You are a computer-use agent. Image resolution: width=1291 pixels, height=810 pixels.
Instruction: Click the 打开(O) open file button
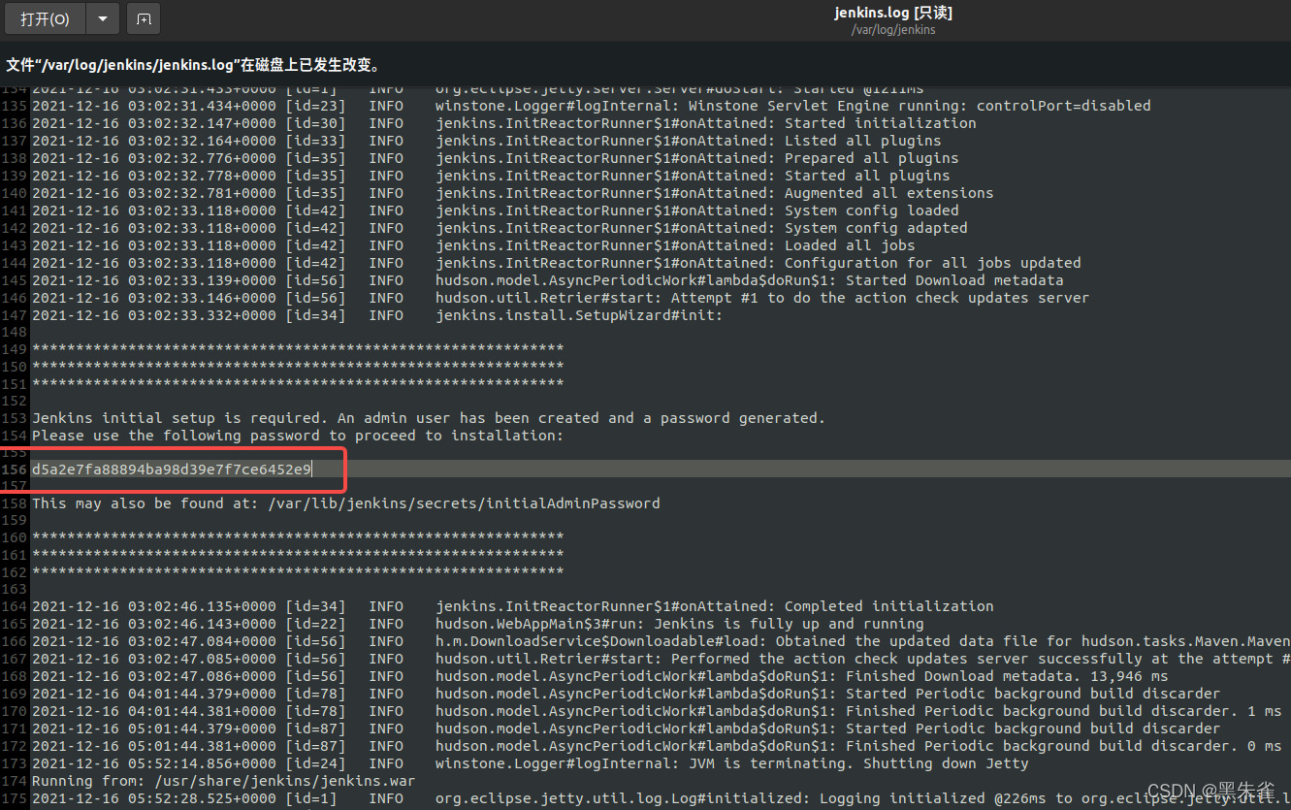[45, 18]
